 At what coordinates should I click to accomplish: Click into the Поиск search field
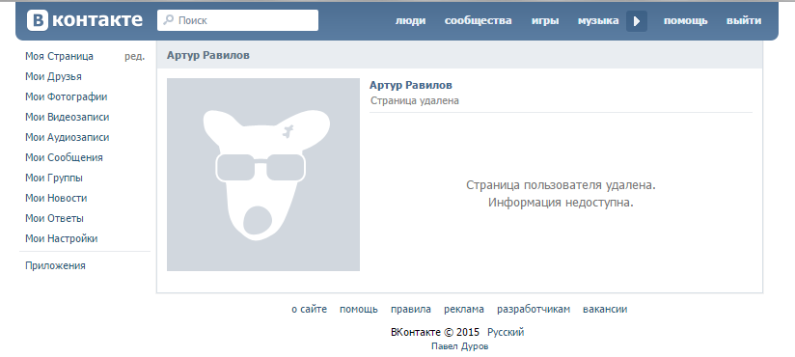coord(237,20)
